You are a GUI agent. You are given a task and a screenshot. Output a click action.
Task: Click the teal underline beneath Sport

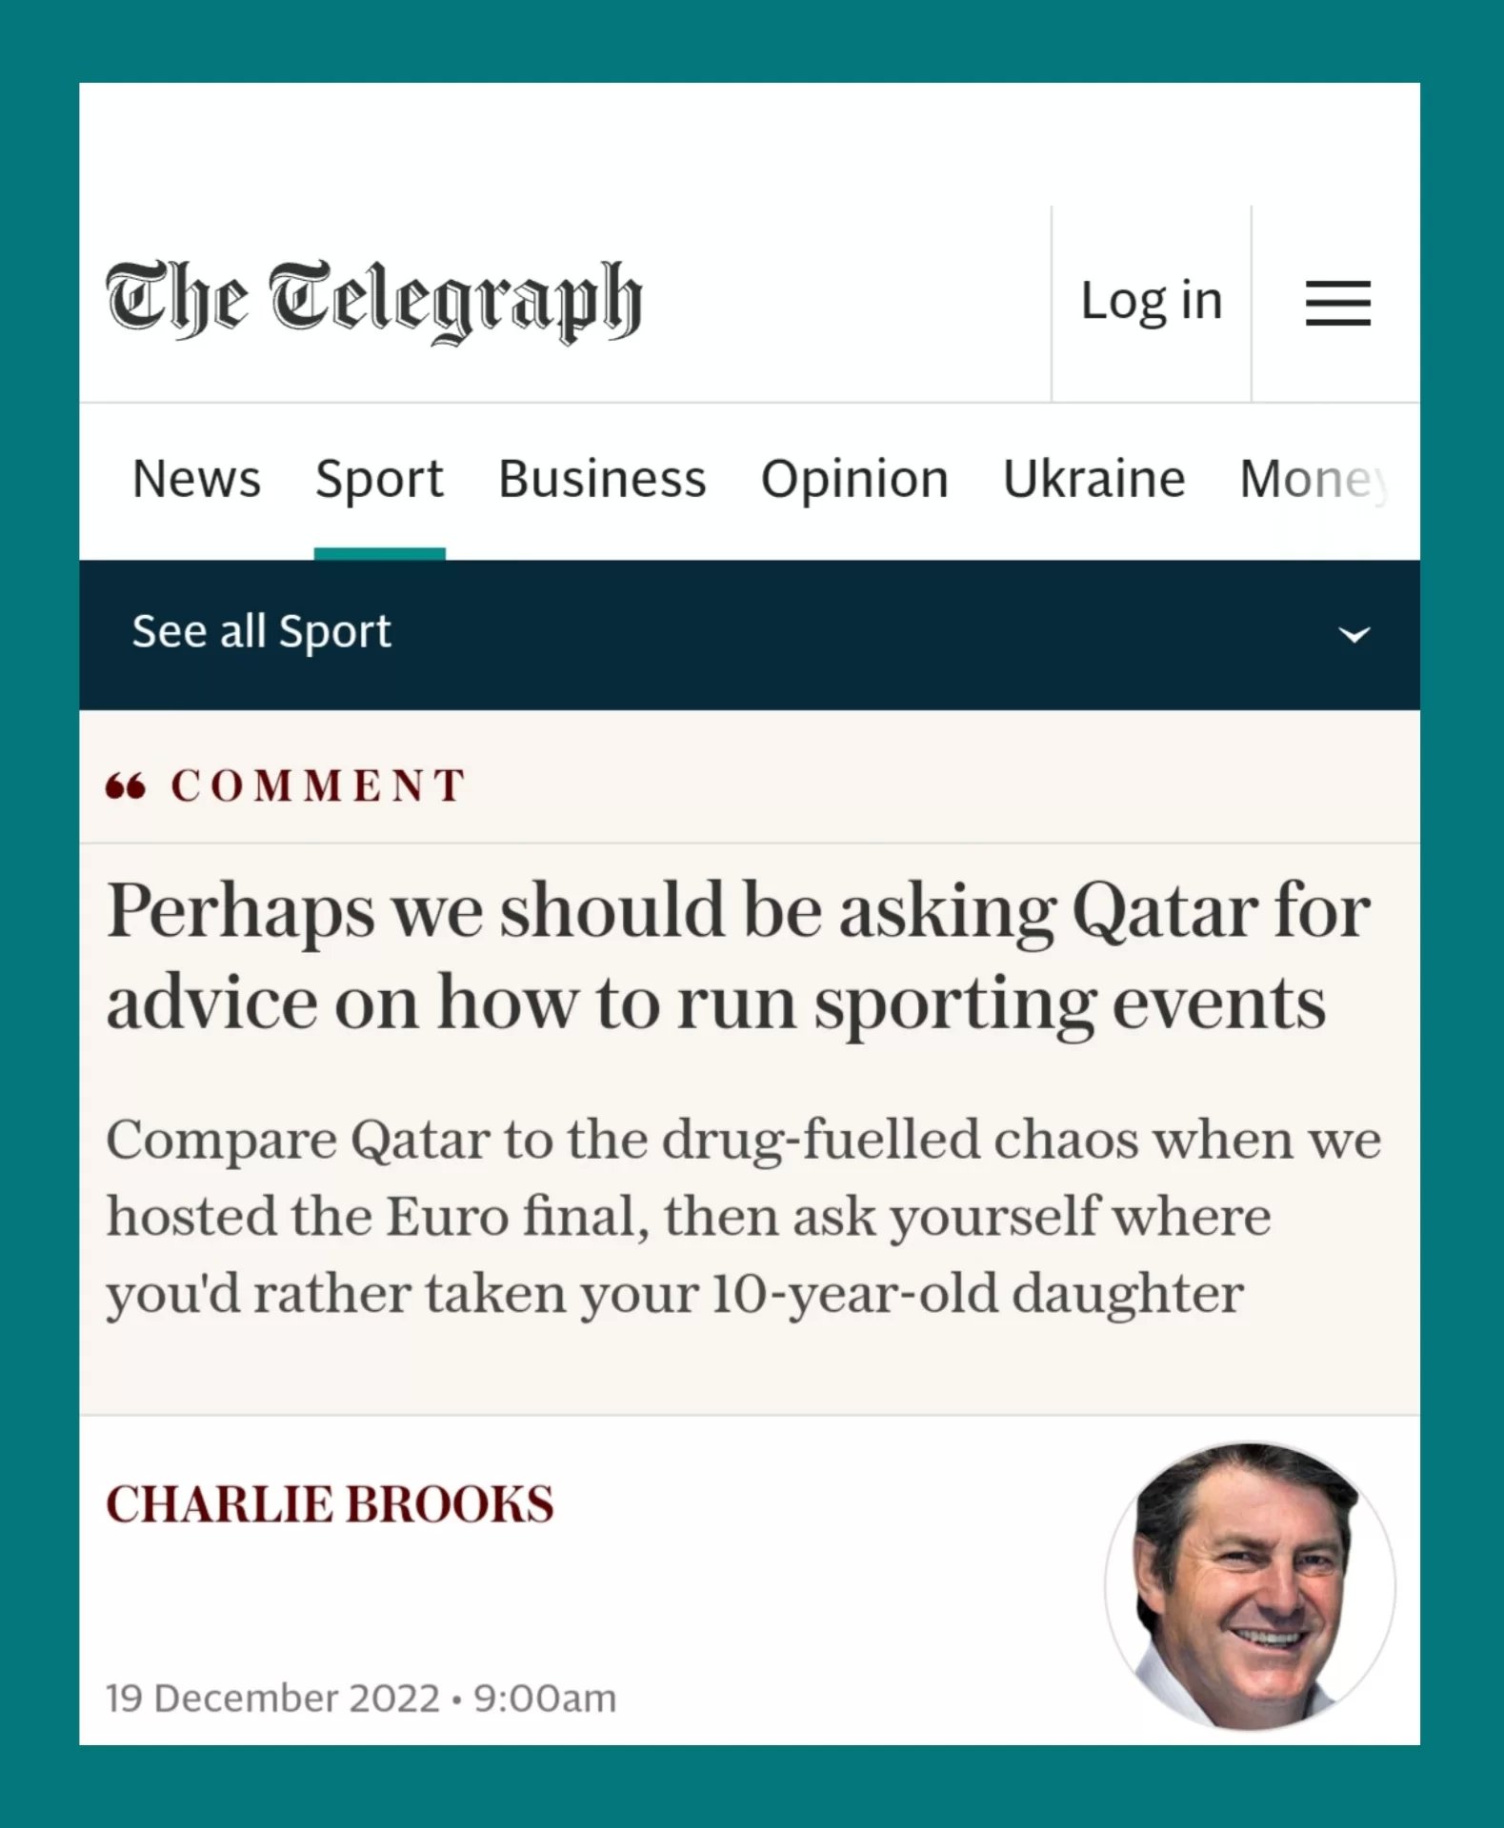[379, 554]
